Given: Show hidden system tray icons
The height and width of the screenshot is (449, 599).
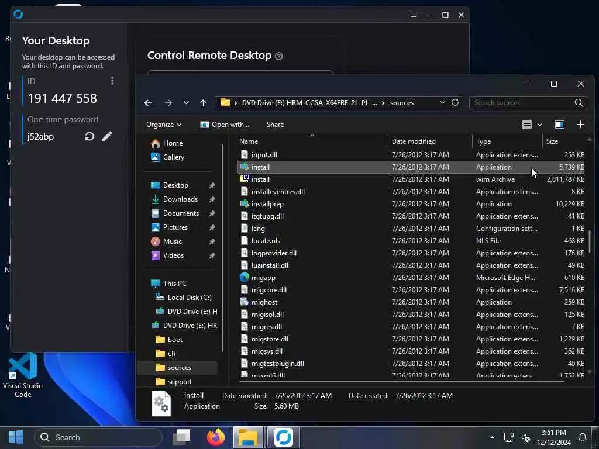Looking at the screenshot, I should (492, 437).
